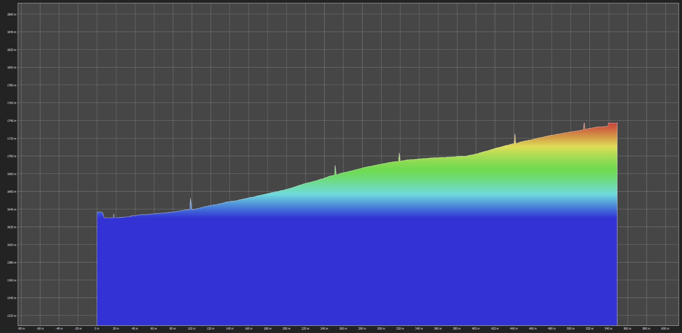Click the 1860 m label on vertical axis

coord(12,14)
